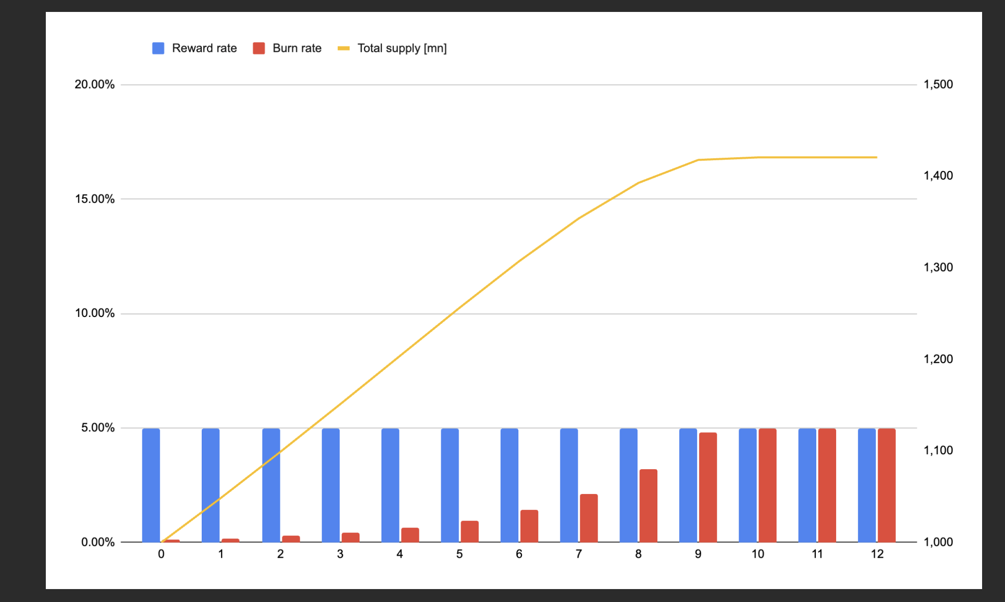Click the x-axis label 6
This screenshot has height=602, width=1005.
[519, 554]
